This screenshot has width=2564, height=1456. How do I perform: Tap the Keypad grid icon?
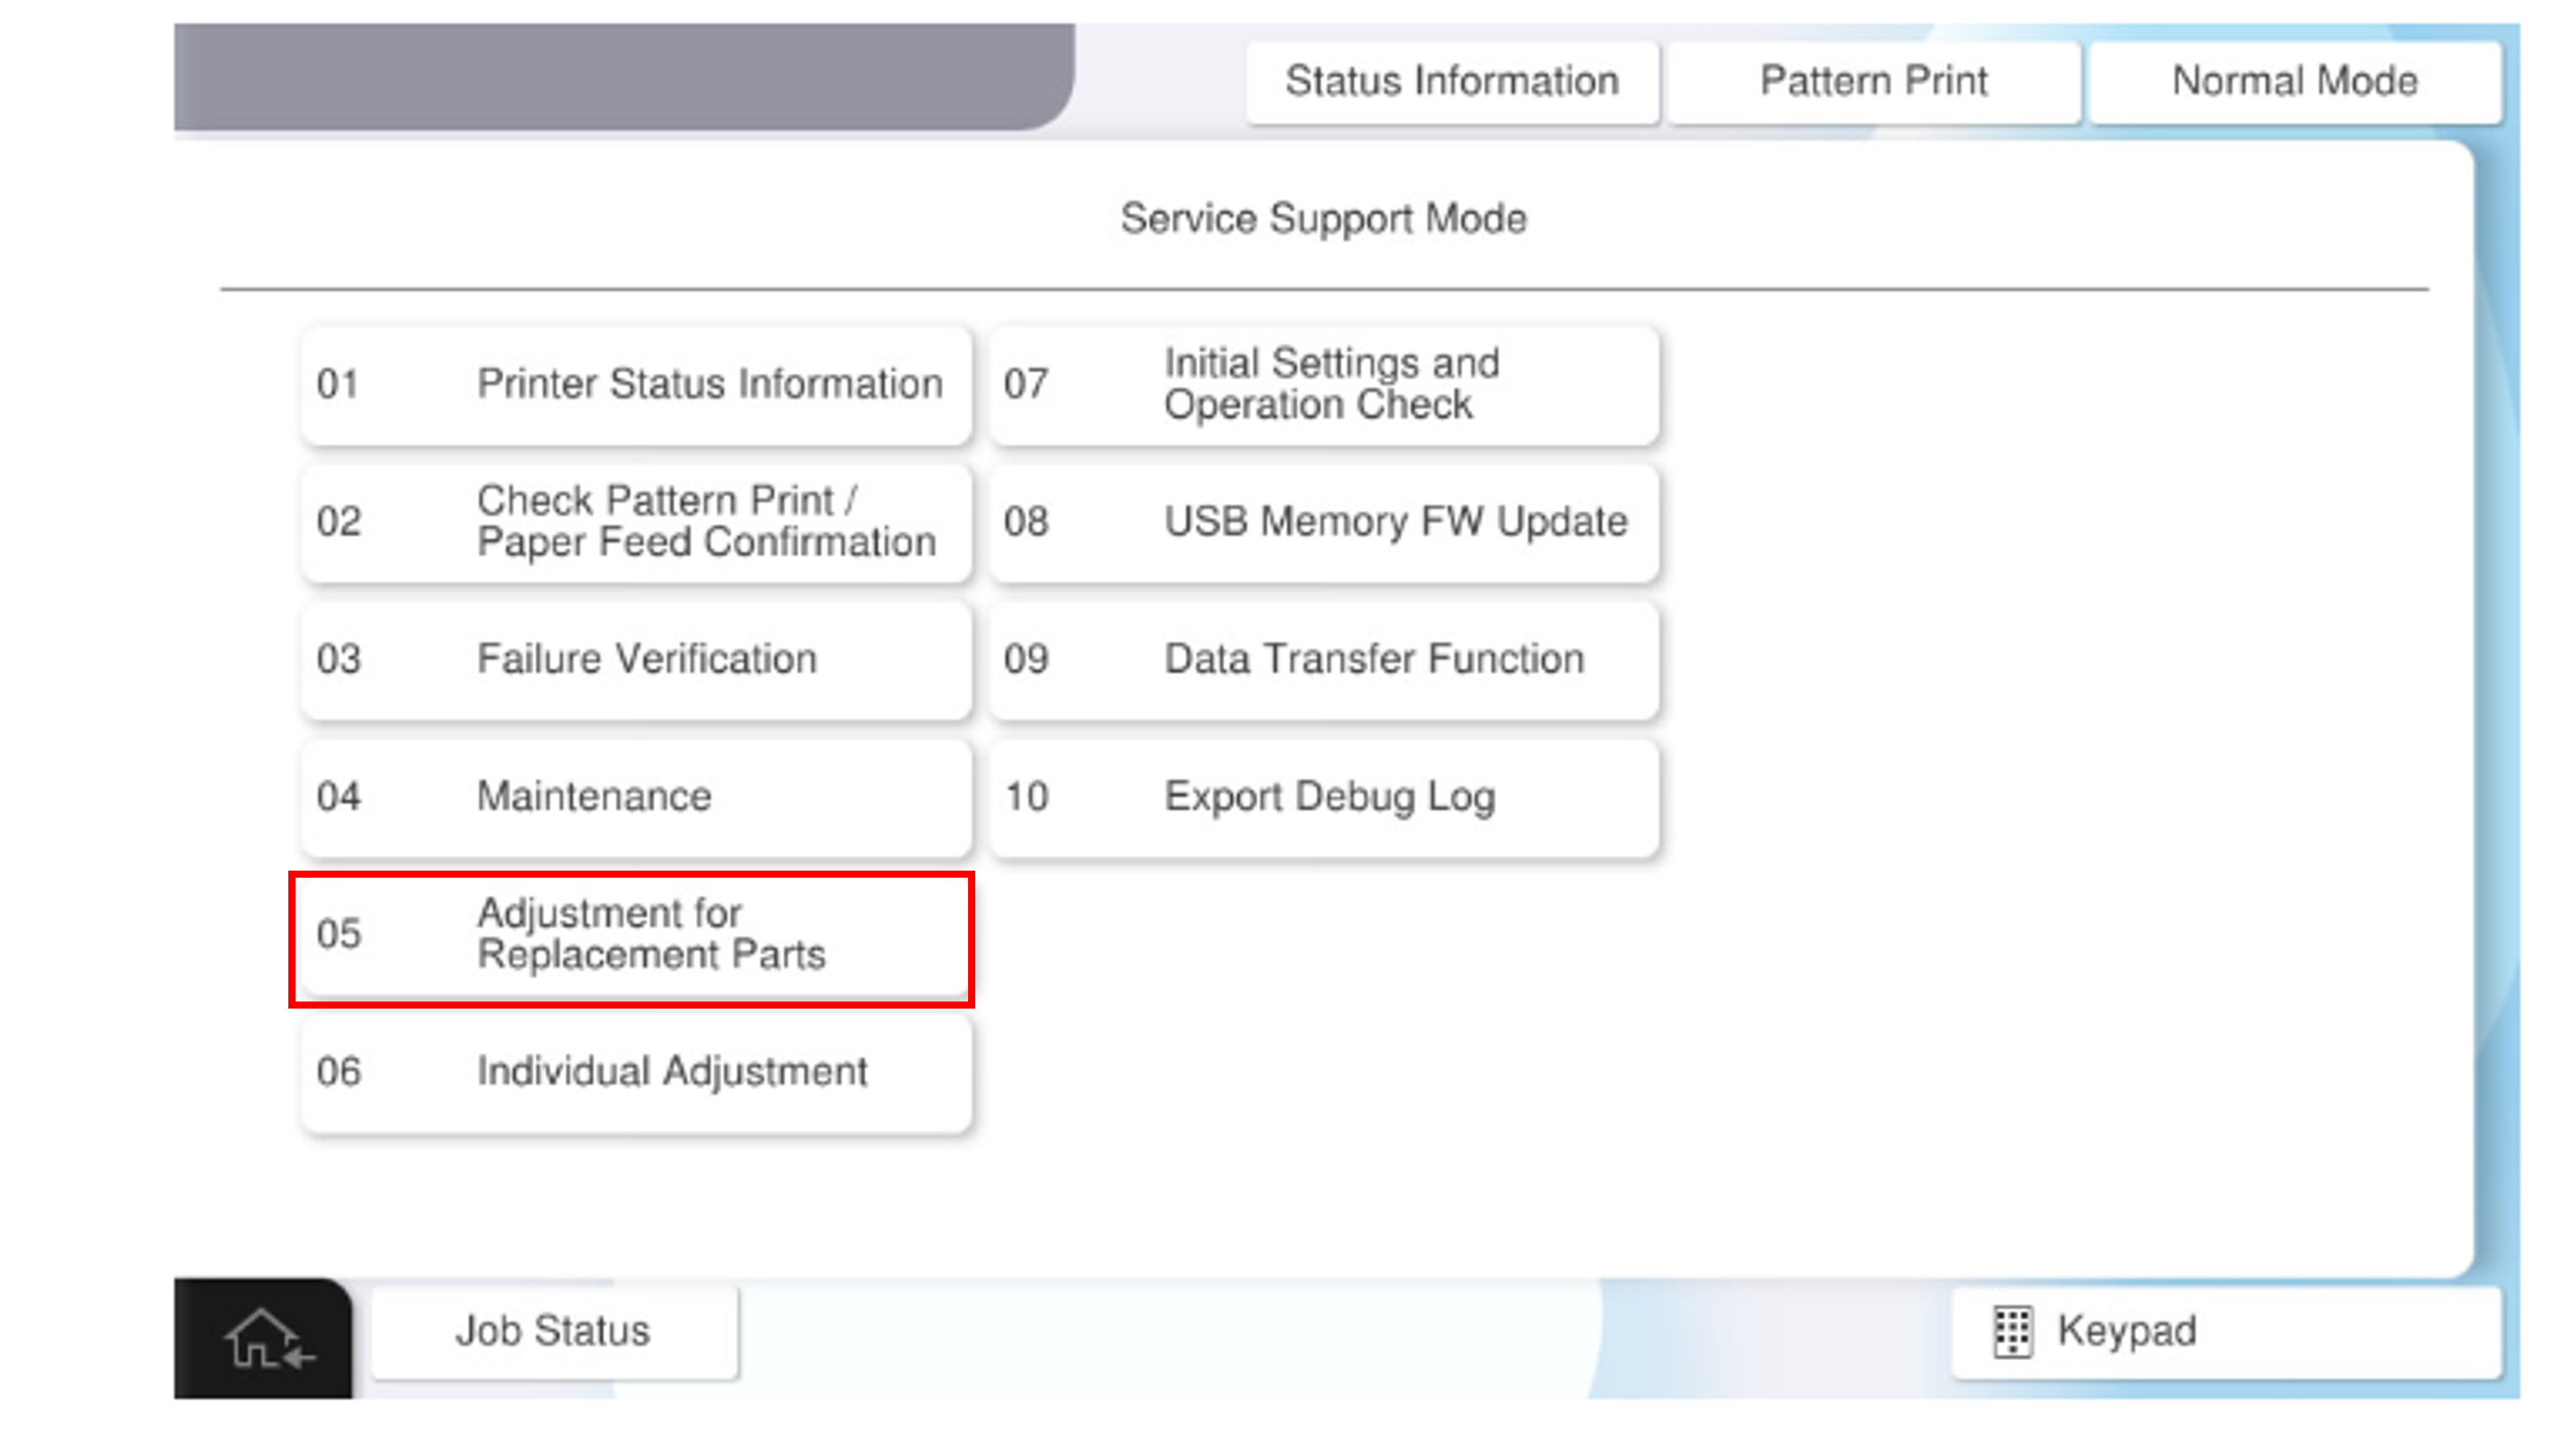[x=2012, y=1332]
